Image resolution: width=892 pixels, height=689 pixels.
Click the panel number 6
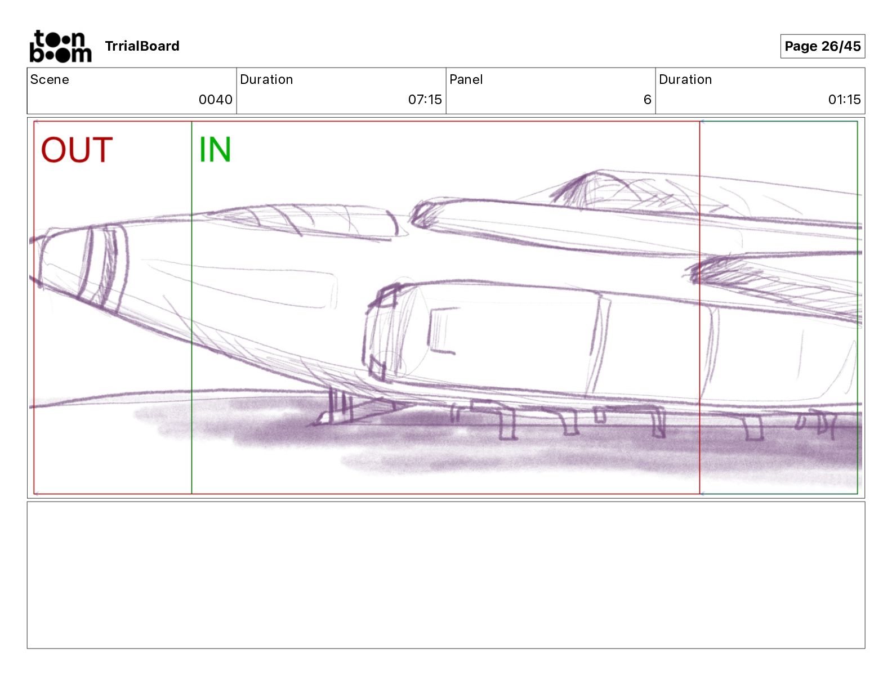pos(647,100)
